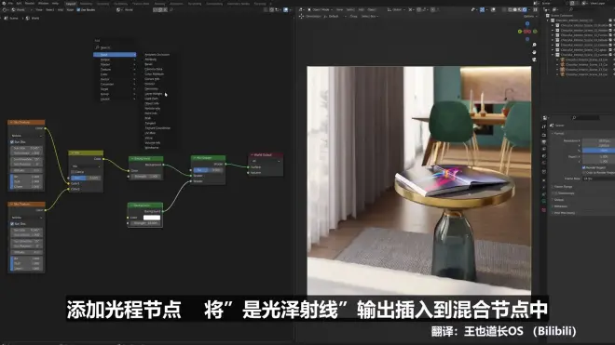615x345 pixels.
Task: Open the upper Sky Texture type dropdown
Action: pyautogui.click(x=27, y=136)
